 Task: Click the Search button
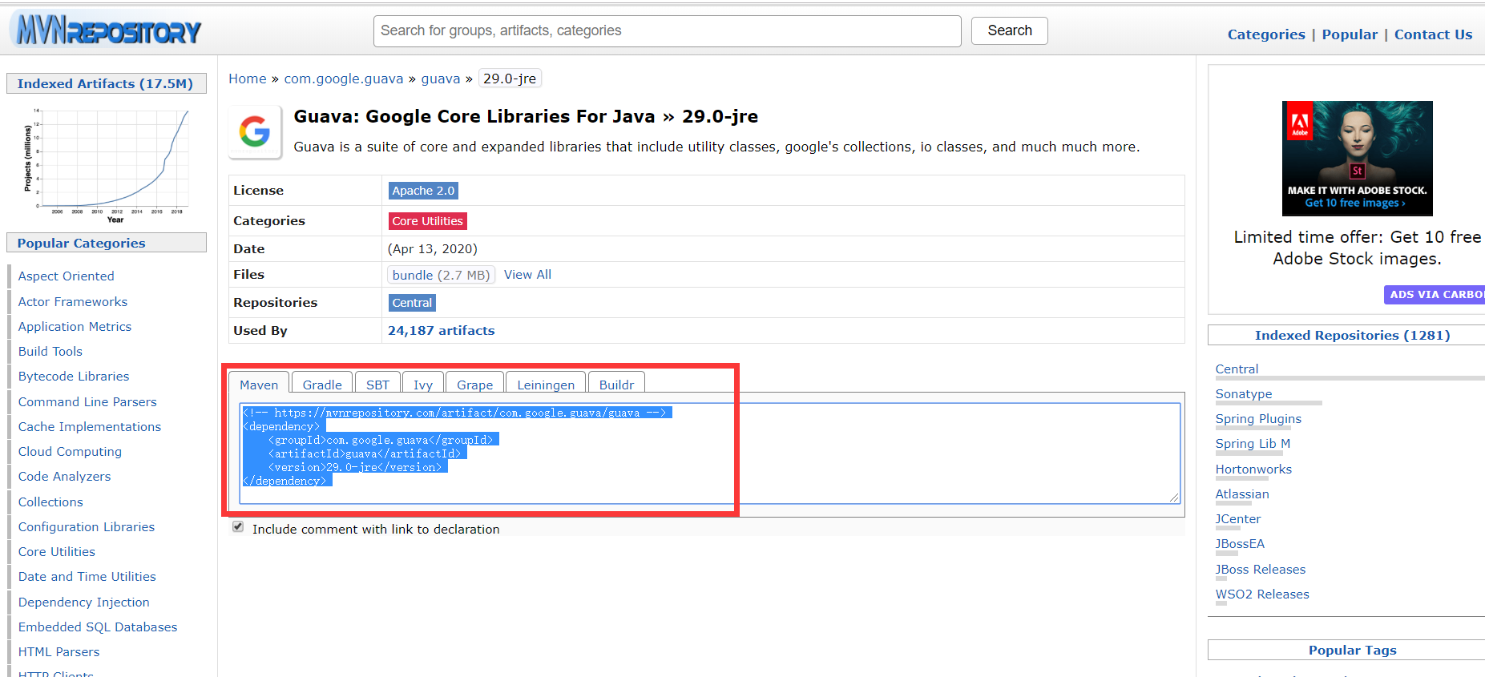tap(1009, 30)
